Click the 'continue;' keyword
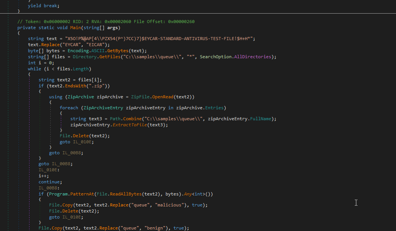 pos(49,182)
